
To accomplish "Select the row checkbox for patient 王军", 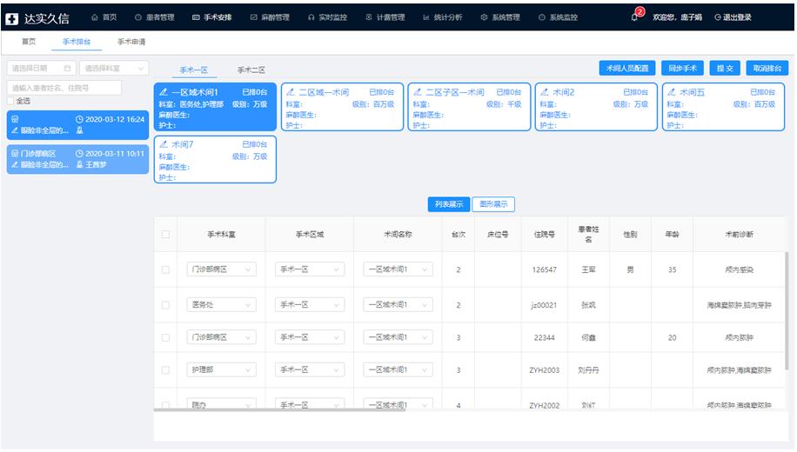I will 165,270.
